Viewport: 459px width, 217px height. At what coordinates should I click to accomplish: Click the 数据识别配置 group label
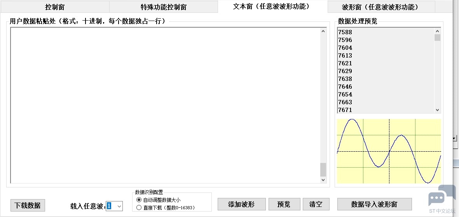(x=149, y=192)
